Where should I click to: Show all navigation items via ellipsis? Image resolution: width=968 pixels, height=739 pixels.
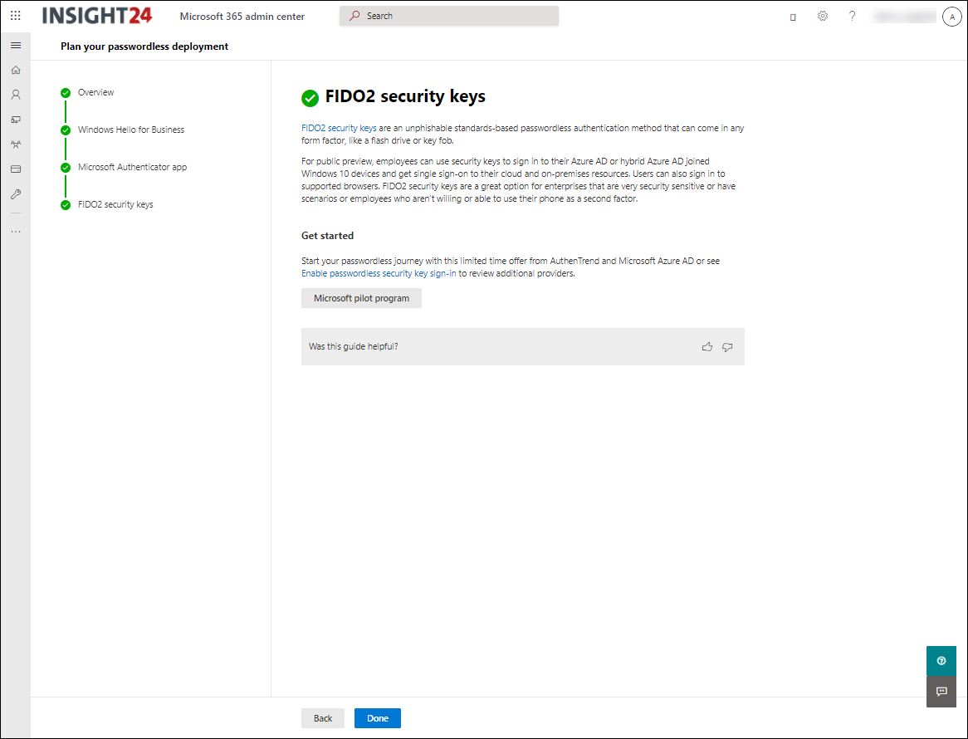pos(15,231)
